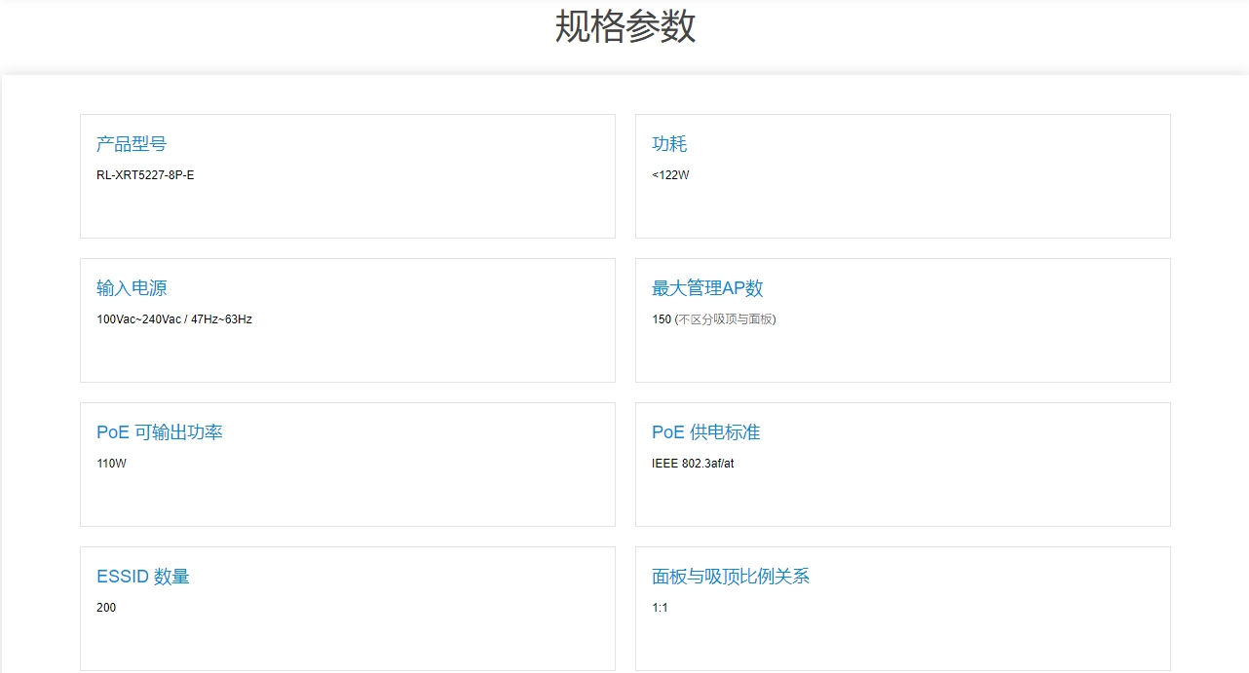This screenshot has width=1249, height=673.
Task: Click the 100Vac~240Vac / 47Hz~63Hz value
Action: pyautogui.click(x=174, y=319)
